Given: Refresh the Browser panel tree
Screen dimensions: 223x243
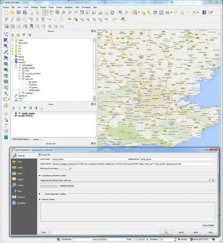Looking at the screenshot, I should pos(13,35).
